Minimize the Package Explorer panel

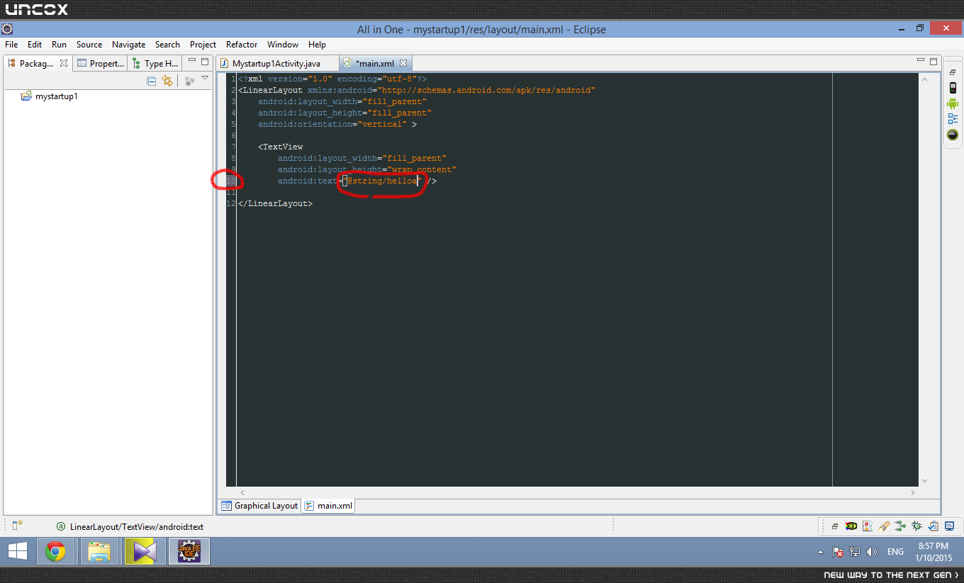[x=192, y=62]
